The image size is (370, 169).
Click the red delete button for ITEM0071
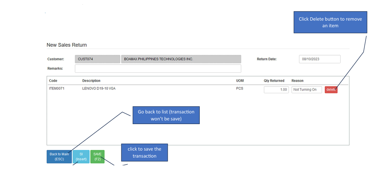tap(331, 90)
